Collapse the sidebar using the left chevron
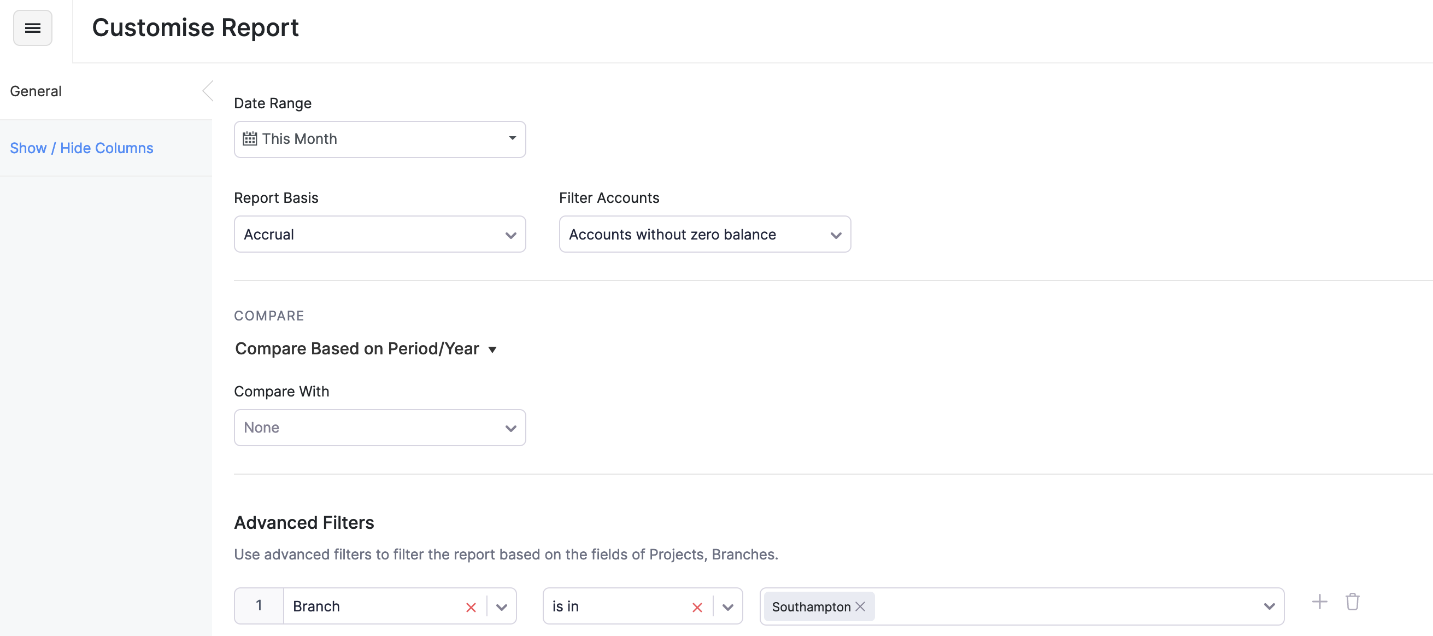This screenshot has width=1433, height=636. [x=208, y=91]
